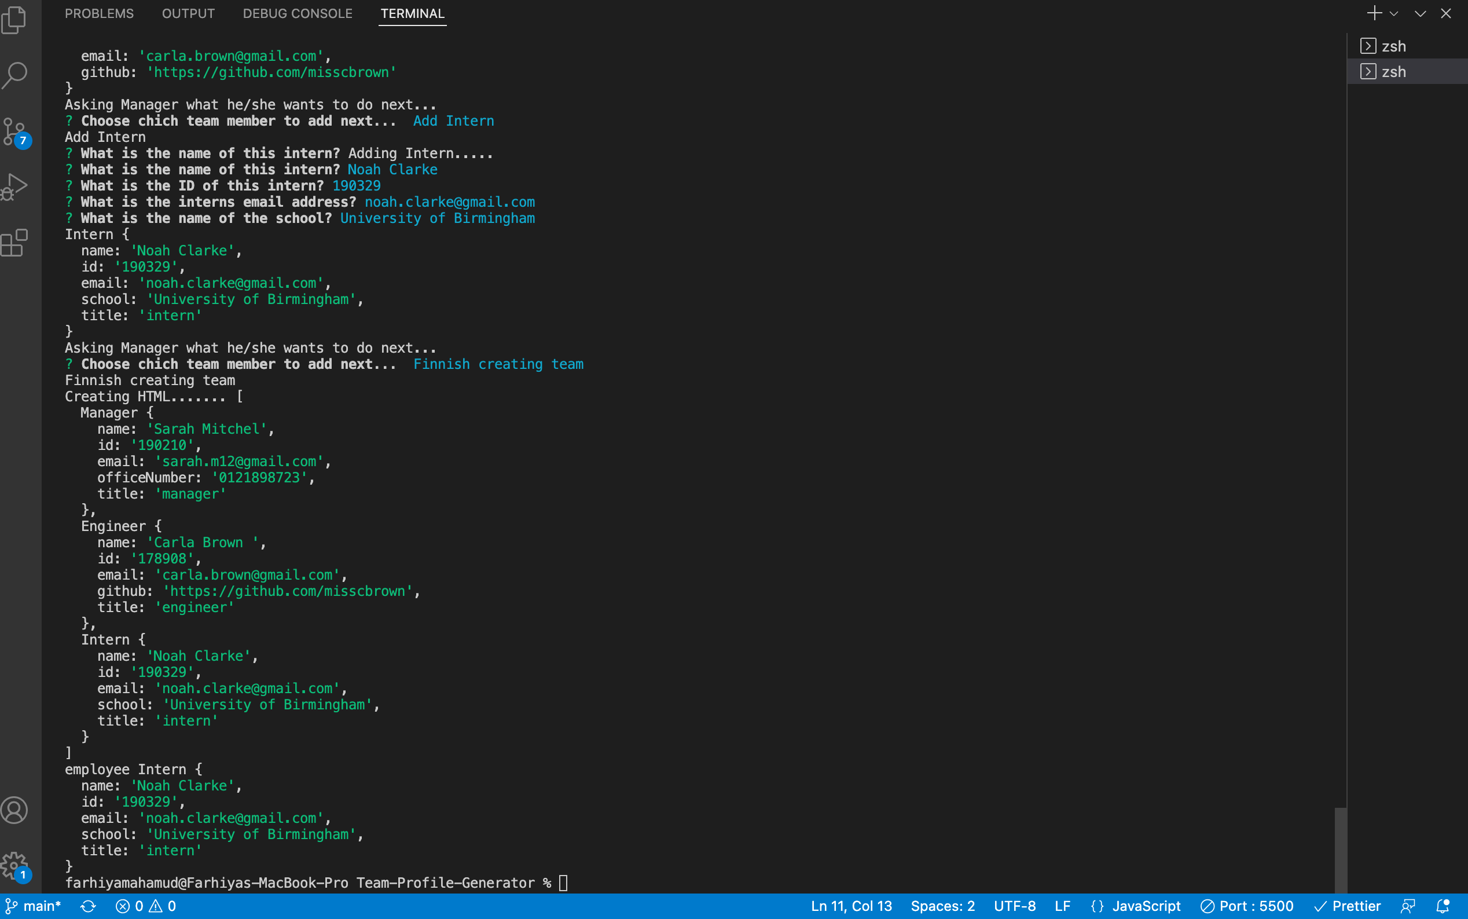Open the Explorer view
Image resolution: width=1468 pixels, height=919 pixels.
pos(14,20)
